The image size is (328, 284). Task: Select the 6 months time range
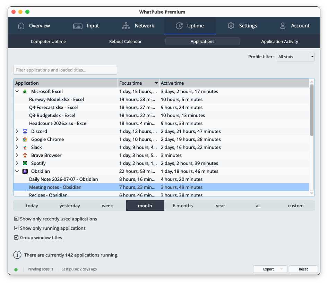183,206
